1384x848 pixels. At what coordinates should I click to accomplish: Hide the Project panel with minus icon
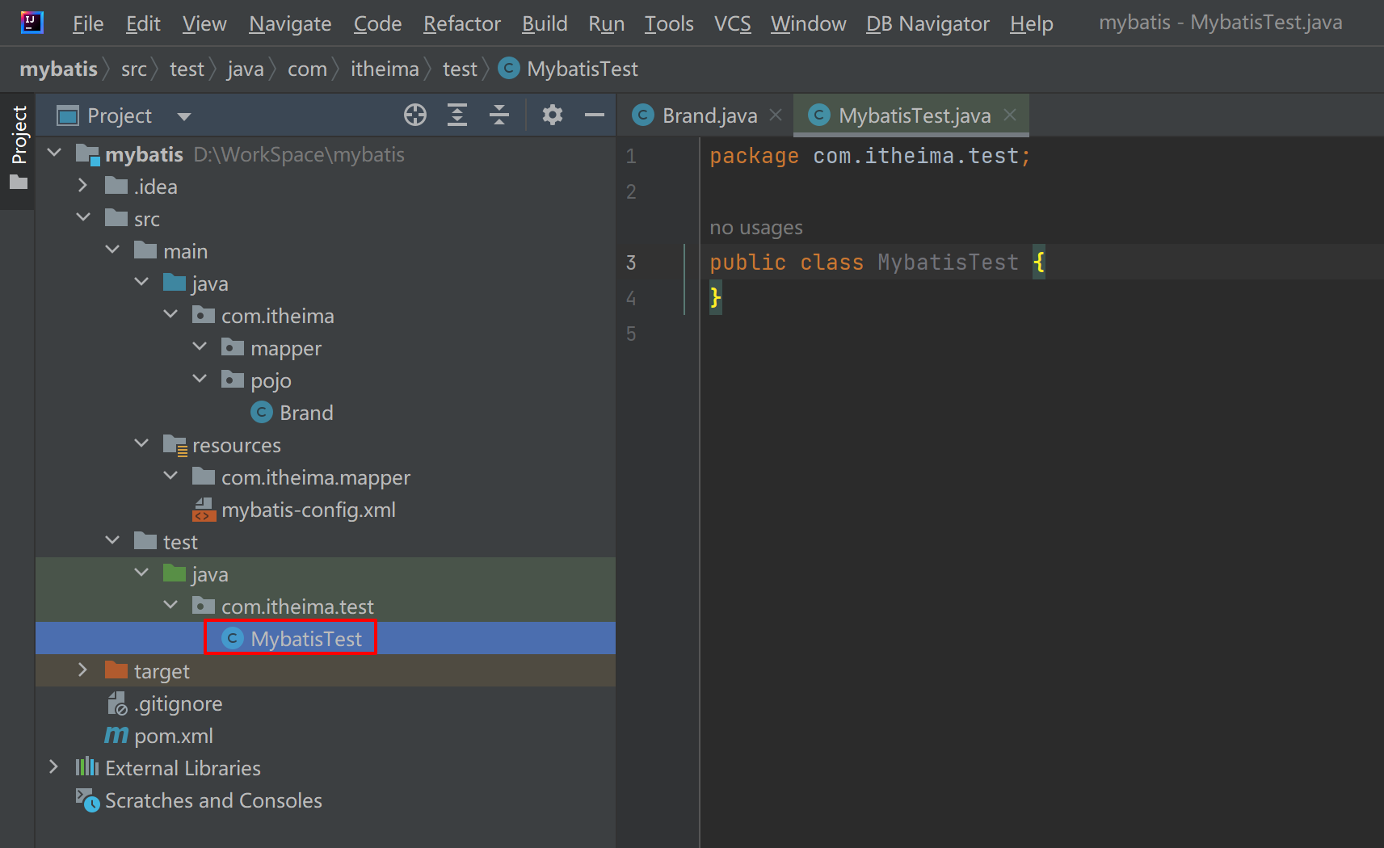point(595,115)
